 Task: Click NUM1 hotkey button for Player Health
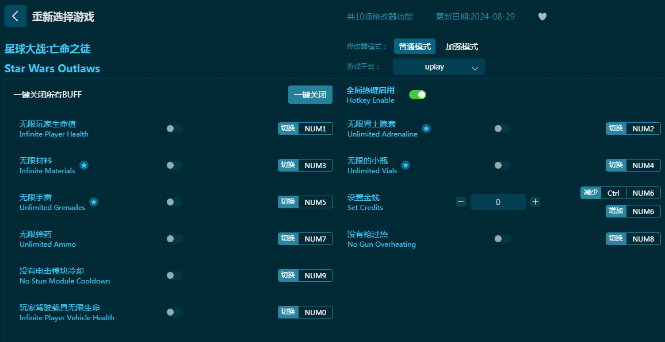[x=315, y=129]
